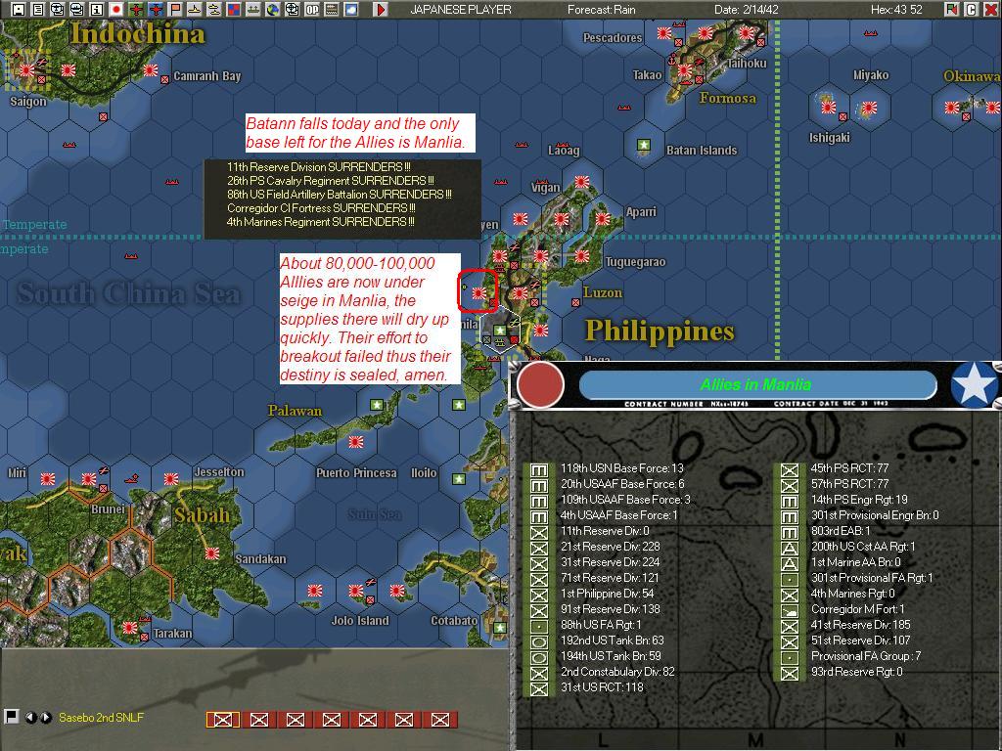Click '11th Reserve Division SURRENDERS' message line
The height and width of the screenshot is (751, 1002).
point(318,166)
